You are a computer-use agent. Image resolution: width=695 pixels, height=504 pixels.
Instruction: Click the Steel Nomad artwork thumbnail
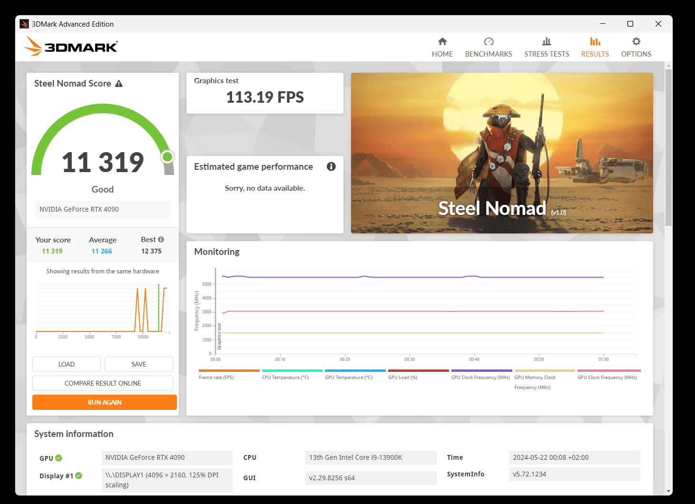tap(502, 153)
